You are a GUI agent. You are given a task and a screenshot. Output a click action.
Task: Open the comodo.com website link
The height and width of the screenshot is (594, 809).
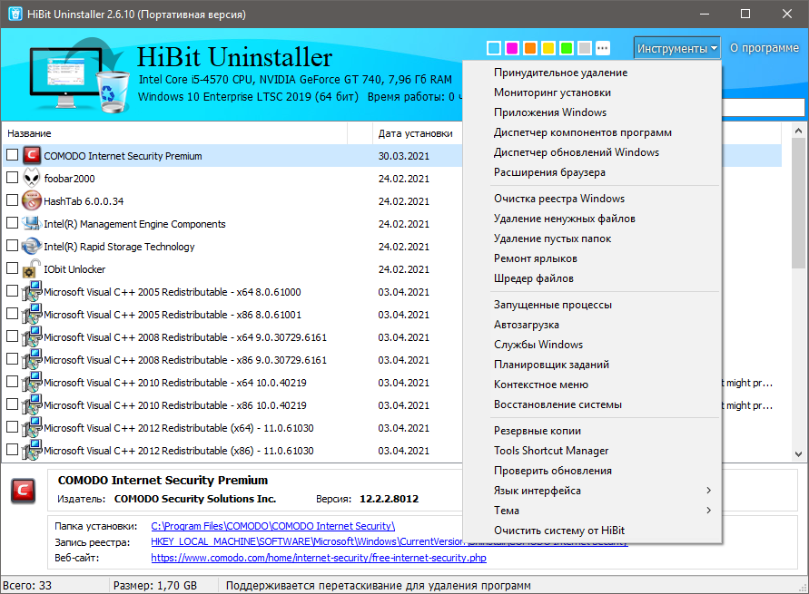coord(318,558)
